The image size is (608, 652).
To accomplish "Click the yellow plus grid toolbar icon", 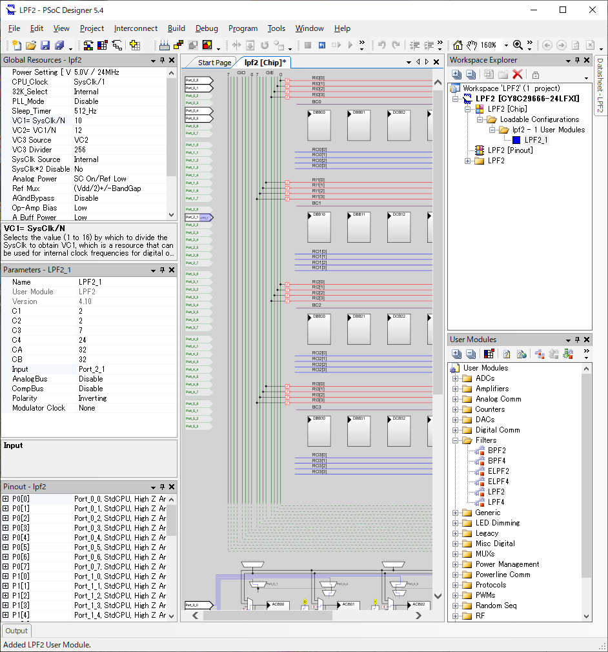I will coord(135,45).
